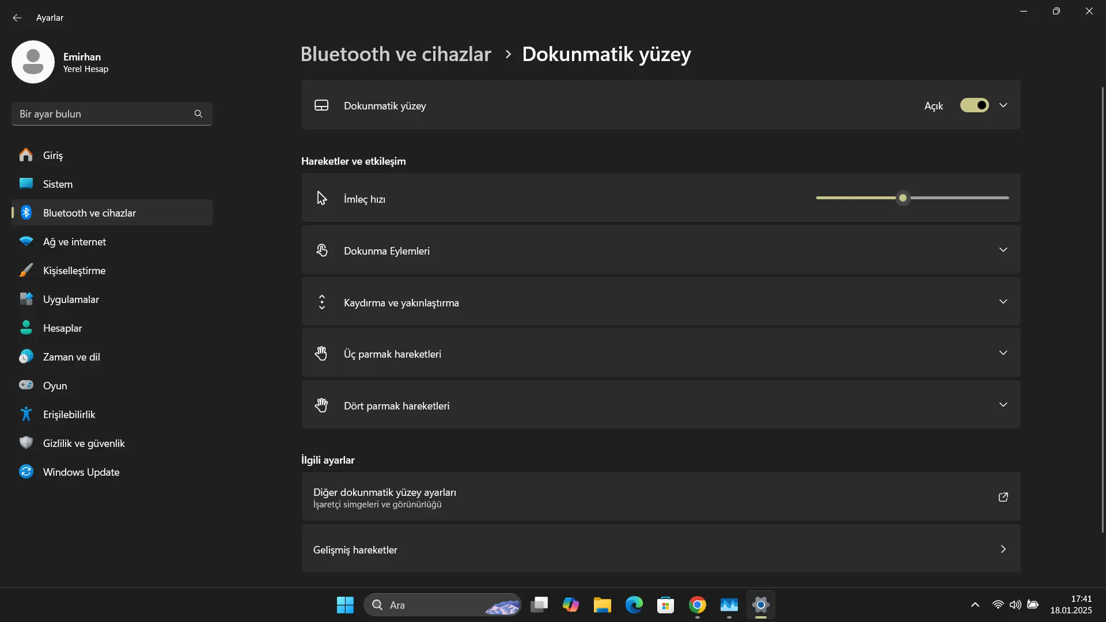Launch Copilot from taskbar
The image size is (1106, 622).
[571, 605]
